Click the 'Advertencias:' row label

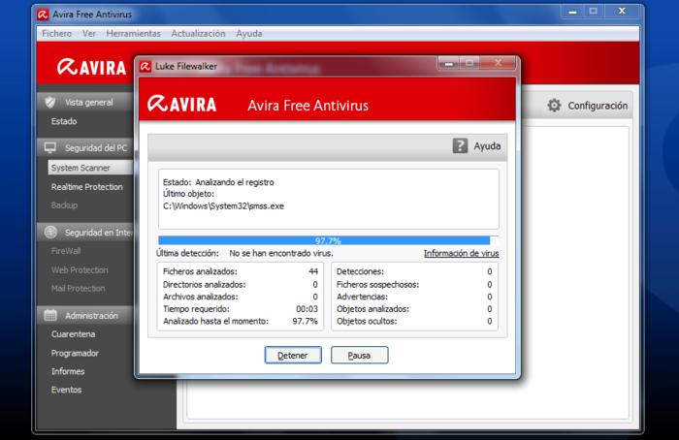(362, 297)
